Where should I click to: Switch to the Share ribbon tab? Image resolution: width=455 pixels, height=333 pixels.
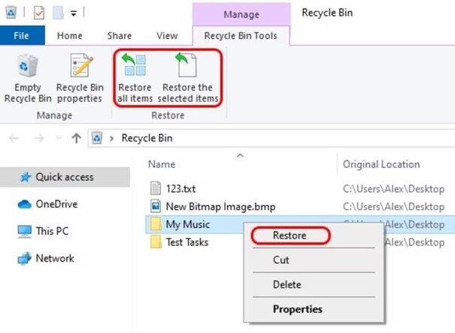(x=119, y=35)
